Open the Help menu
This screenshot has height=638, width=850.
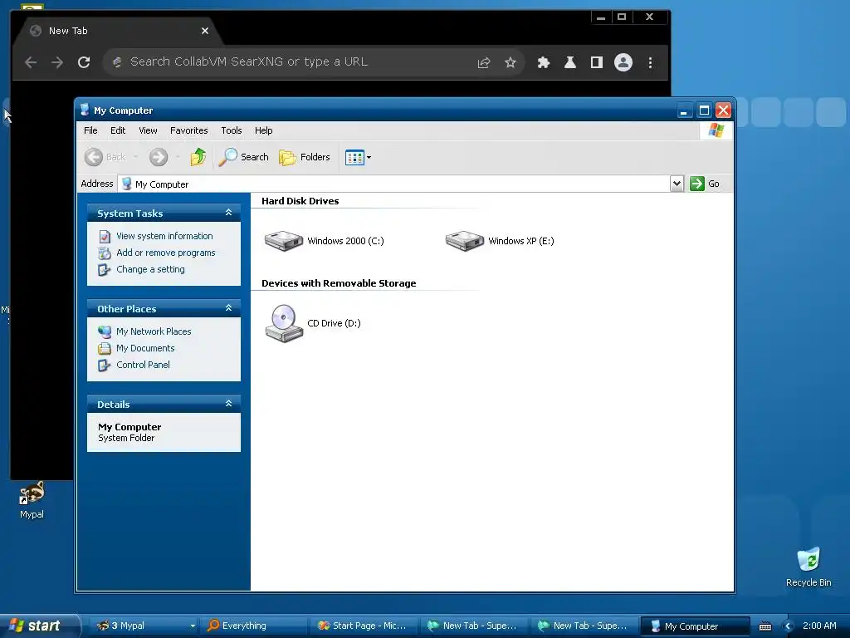[263, 130]
